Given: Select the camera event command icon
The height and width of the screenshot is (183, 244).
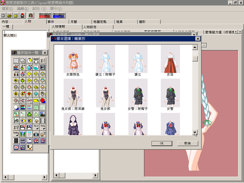Looking at the screenshot, I should pos(36,134).
